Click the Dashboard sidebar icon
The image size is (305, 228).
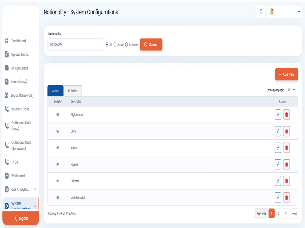coord(7,41)
